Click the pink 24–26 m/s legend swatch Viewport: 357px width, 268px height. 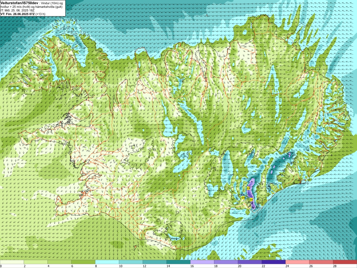pos(298,262)
